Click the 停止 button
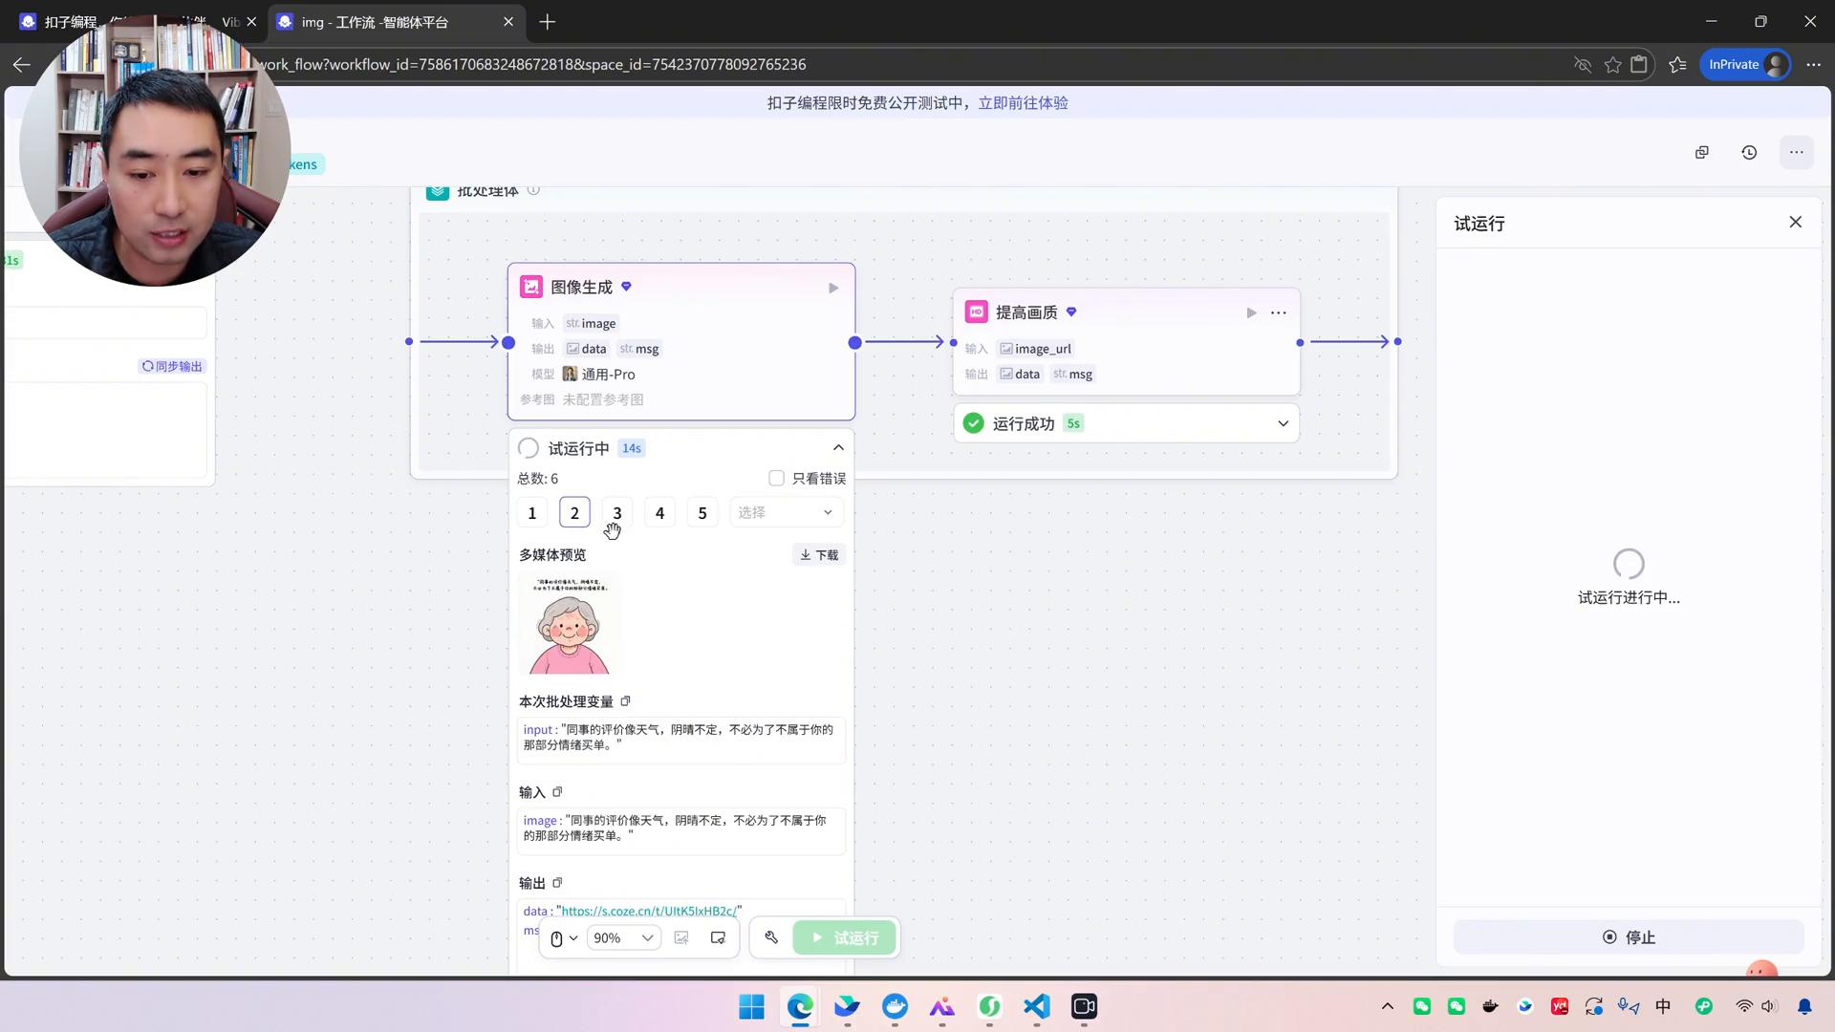 (x=1629, y=937)
